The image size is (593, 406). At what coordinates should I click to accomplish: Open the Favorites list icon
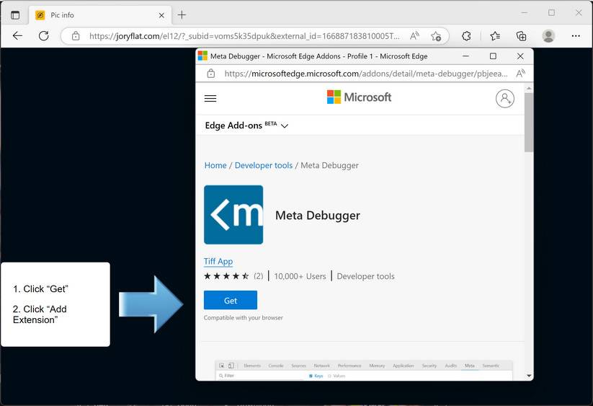[495, 36]
